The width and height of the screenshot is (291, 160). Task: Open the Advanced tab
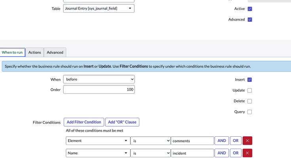(x=55, y=52)
